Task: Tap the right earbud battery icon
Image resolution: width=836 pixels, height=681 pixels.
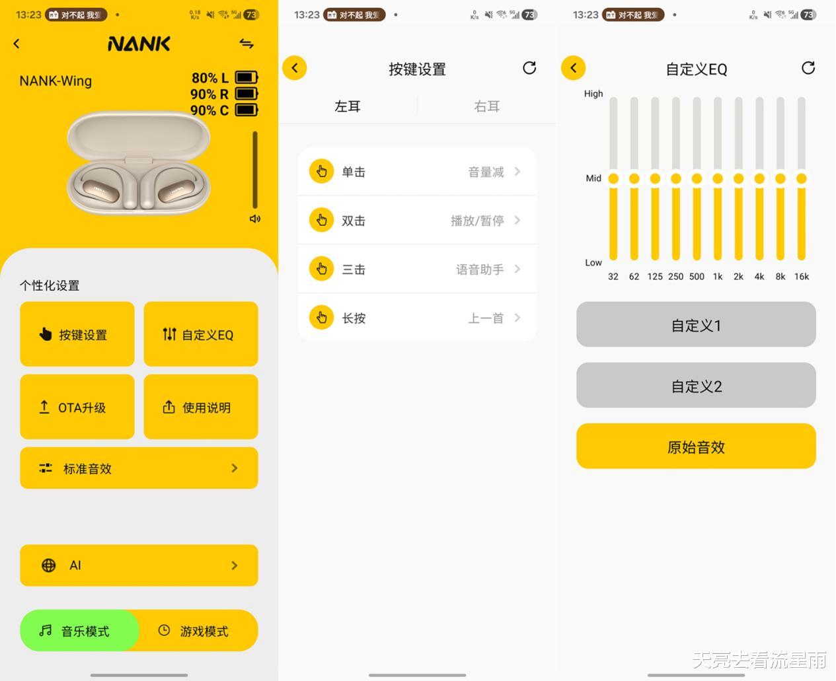Action: tap(247, 94)
